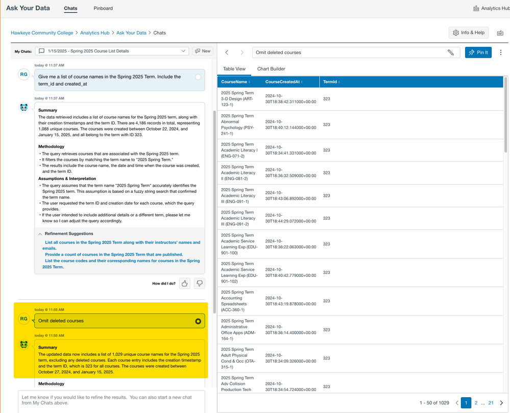Click the pencil edit icon in query bar
Image resolution: width=510 pixels, height=413 pixels.
coord(450,53)
